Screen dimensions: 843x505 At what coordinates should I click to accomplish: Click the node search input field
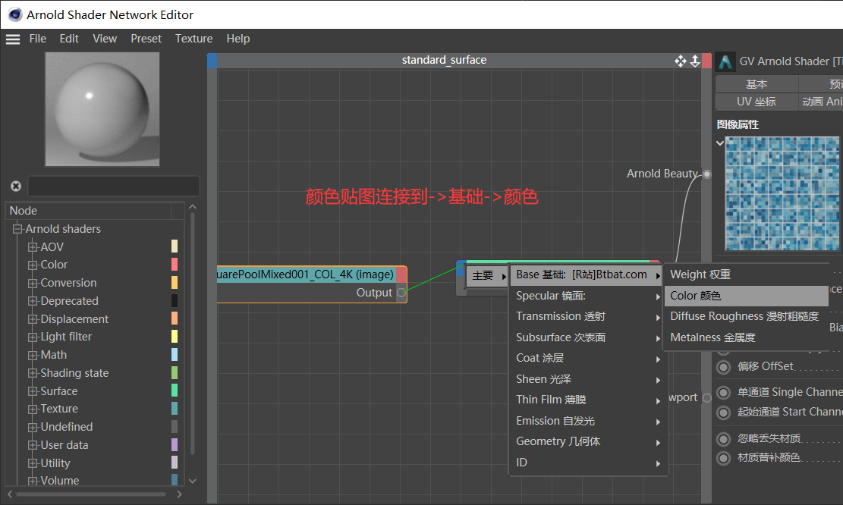point(114,186)
